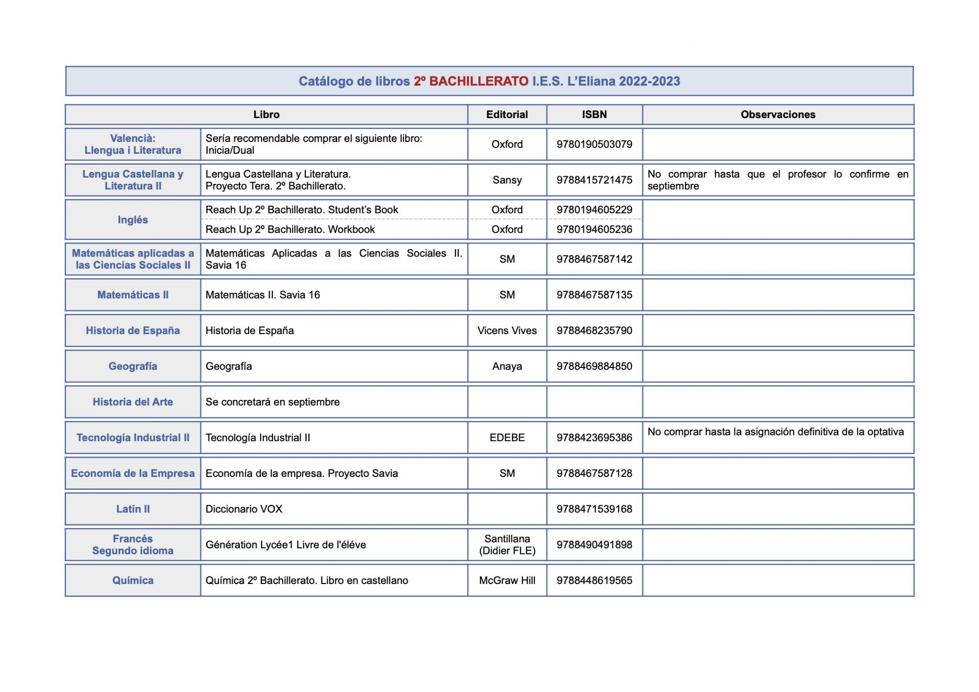Screen dimensions: 979x692
Task: Select the Economía de la Empresa subject cell
Action: 133,474
